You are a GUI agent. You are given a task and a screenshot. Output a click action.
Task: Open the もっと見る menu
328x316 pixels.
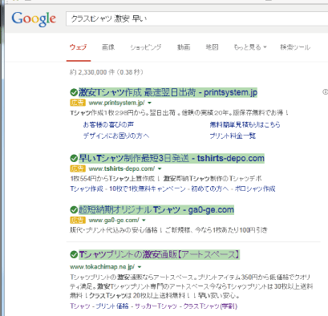[250, 47]
